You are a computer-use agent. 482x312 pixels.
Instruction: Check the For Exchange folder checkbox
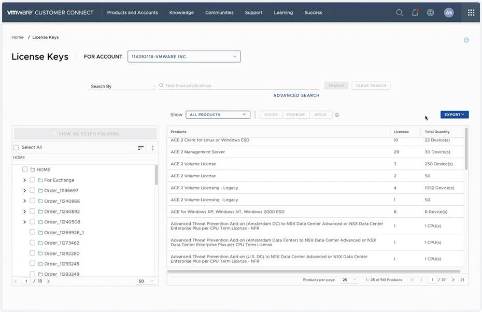(32, 180)
